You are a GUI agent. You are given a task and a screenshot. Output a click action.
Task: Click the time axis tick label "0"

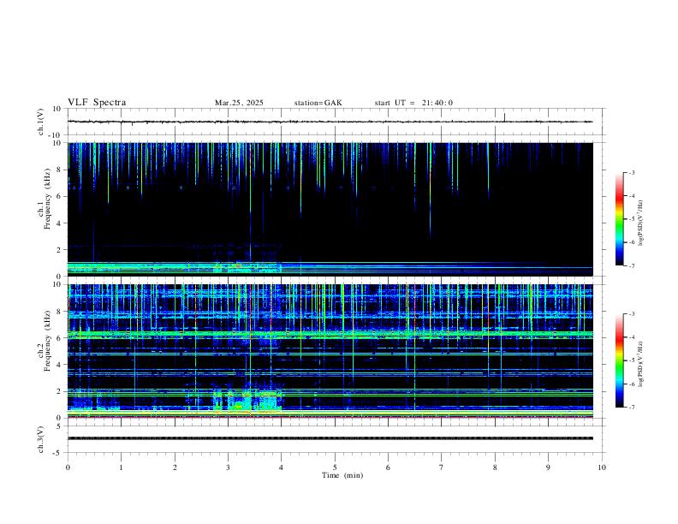point(68,467)
